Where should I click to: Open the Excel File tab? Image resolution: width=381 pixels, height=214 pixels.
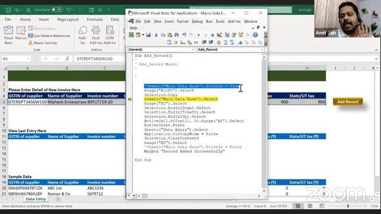click(x=8, y=20)
